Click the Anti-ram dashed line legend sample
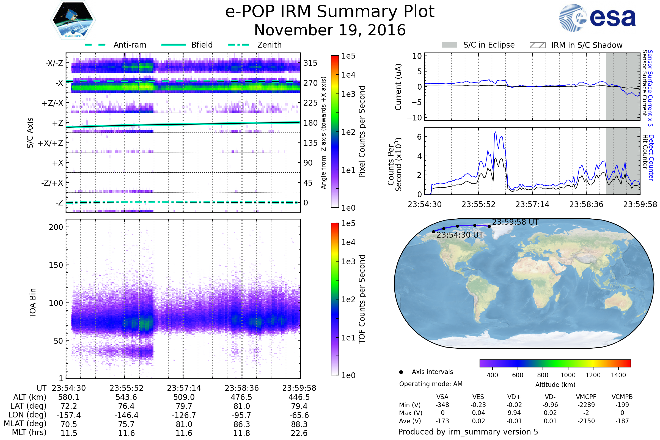The height and width of the screenshot is (440, 660). (95, 45)
